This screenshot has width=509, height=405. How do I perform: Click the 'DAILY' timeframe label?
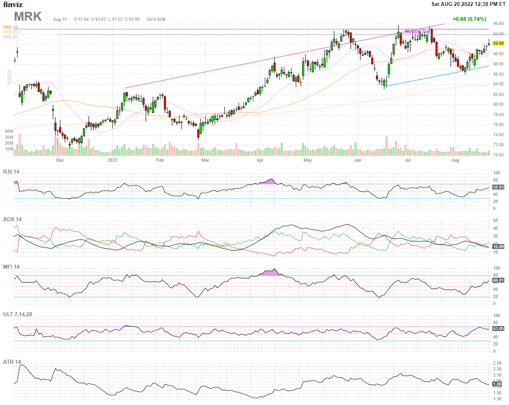coord(9,77)
